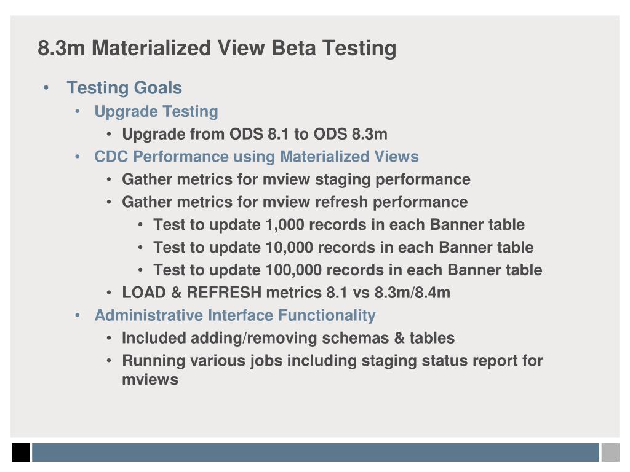Click the black square in footer

pos(20,452)
